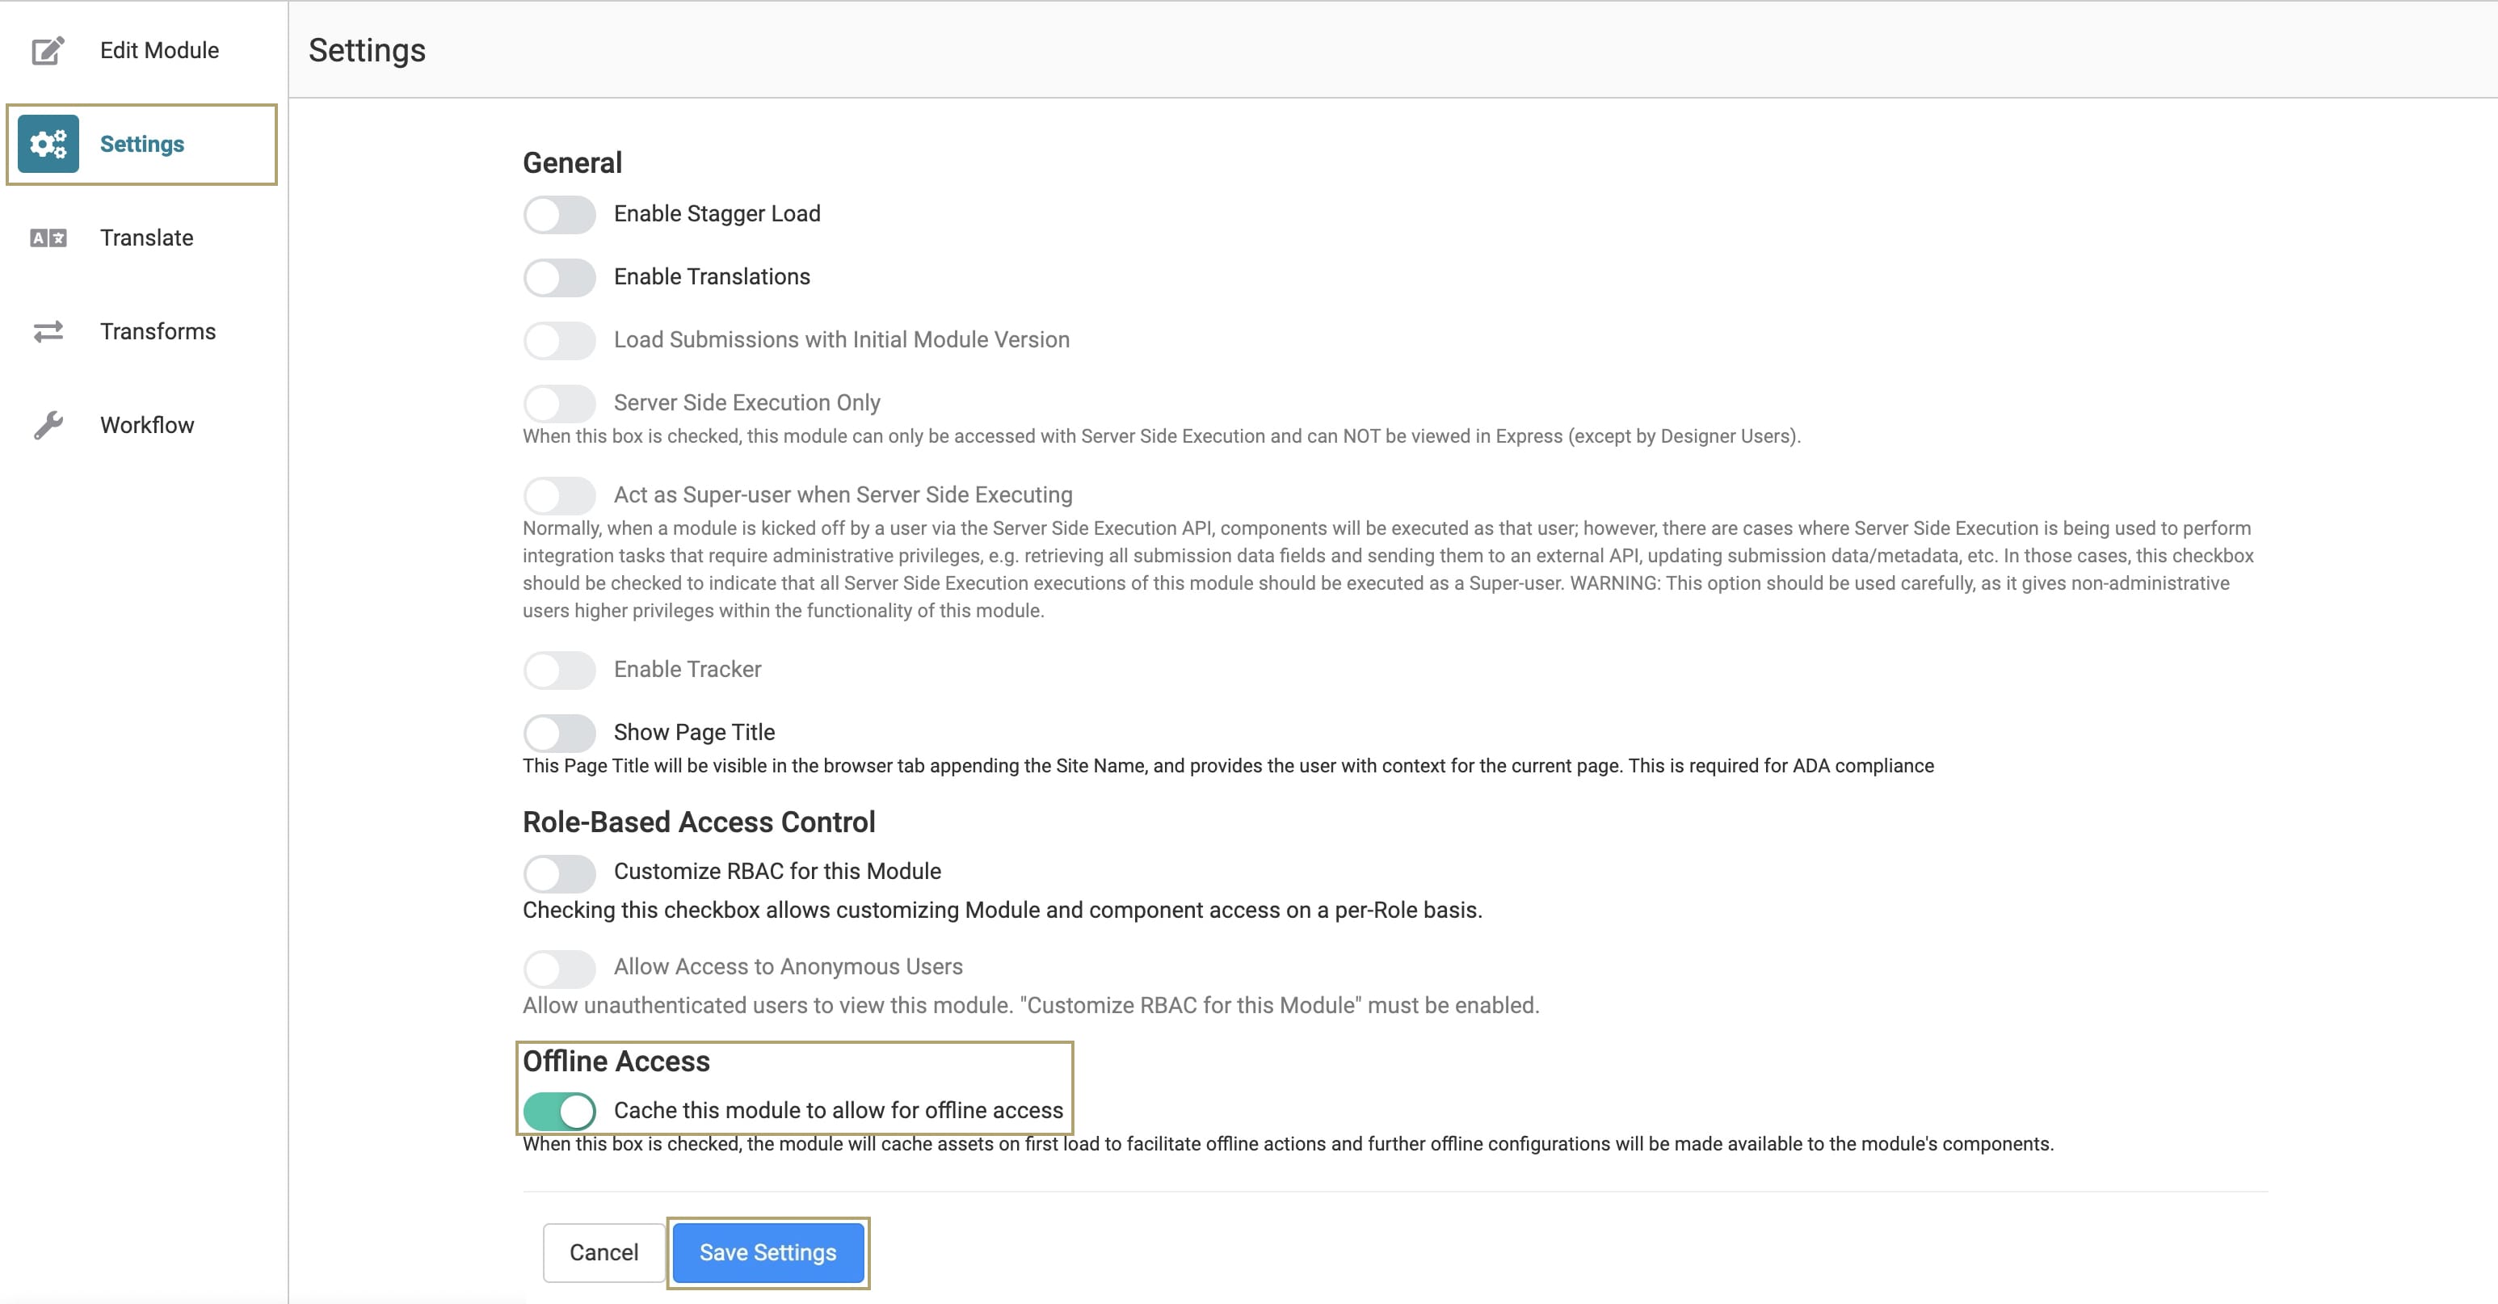This screenshot has height=1304, width=2498.
Task: Click the Save Settings button
Action: (x=768, y=1252)
